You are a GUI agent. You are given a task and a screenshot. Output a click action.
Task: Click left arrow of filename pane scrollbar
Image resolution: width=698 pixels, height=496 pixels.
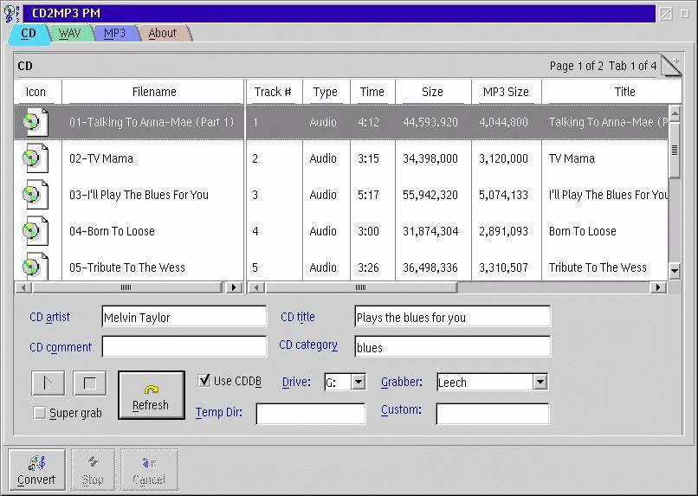[x=23, y=287]
